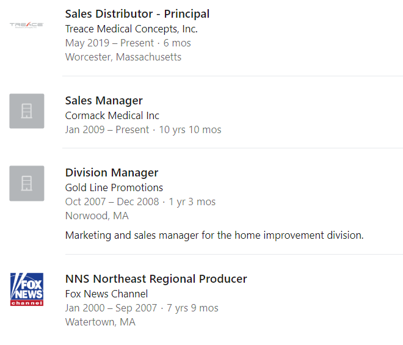
Task: Click the Gold Line Promotions placeholder icon
Action: [x=27, y=183]
